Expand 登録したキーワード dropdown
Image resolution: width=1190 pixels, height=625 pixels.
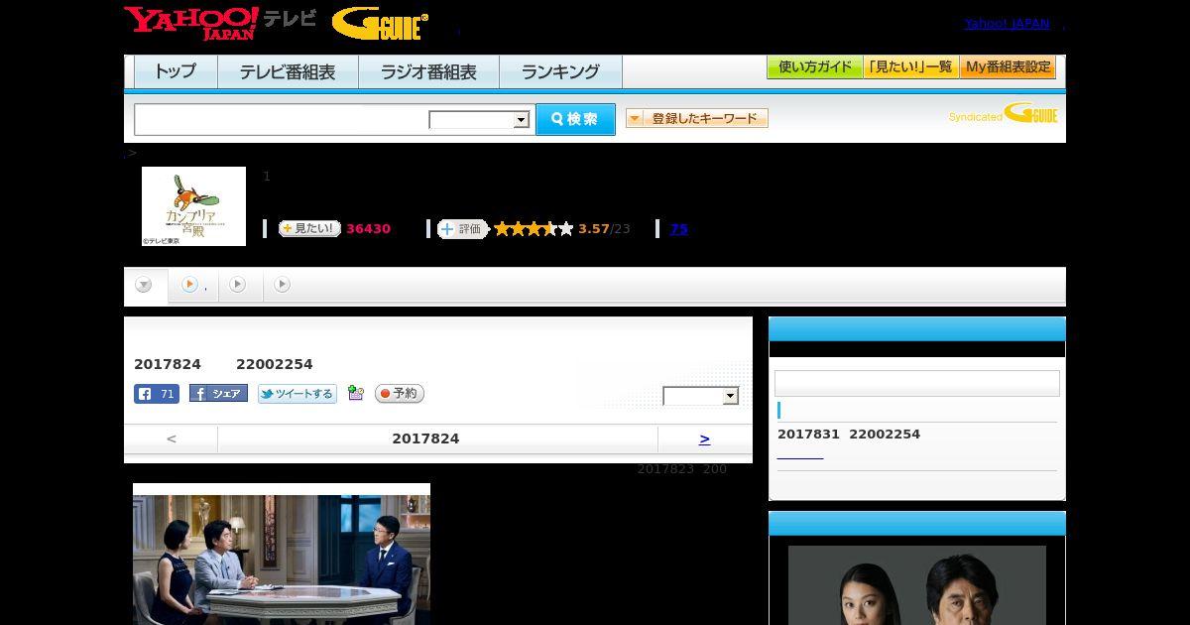coord(697,118)
